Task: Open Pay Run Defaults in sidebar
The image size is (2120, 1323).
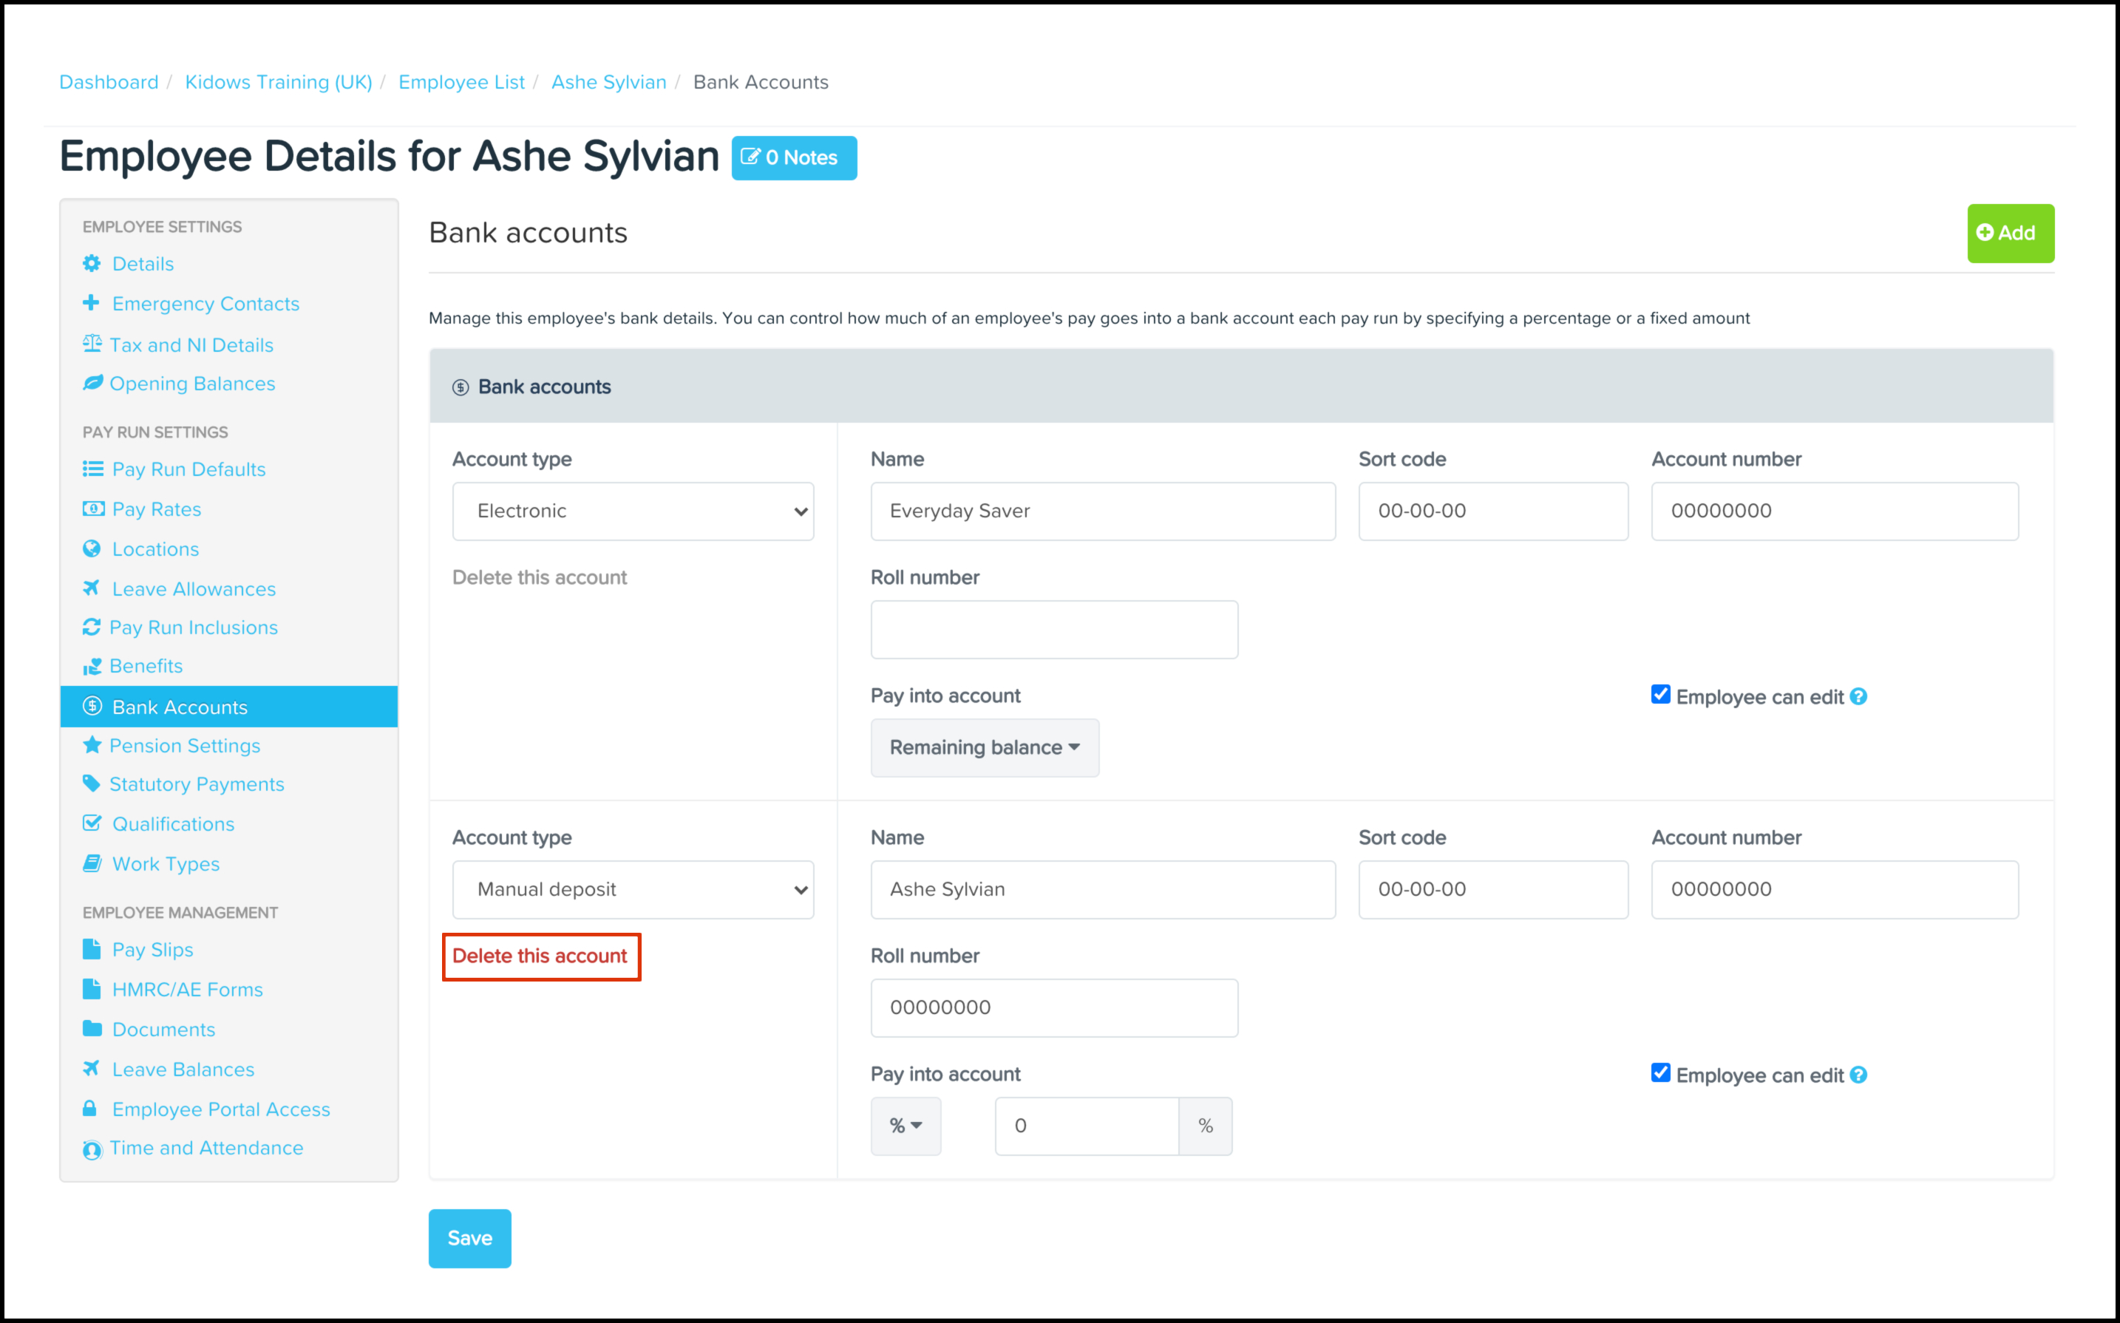Action: tap(188, 469)
